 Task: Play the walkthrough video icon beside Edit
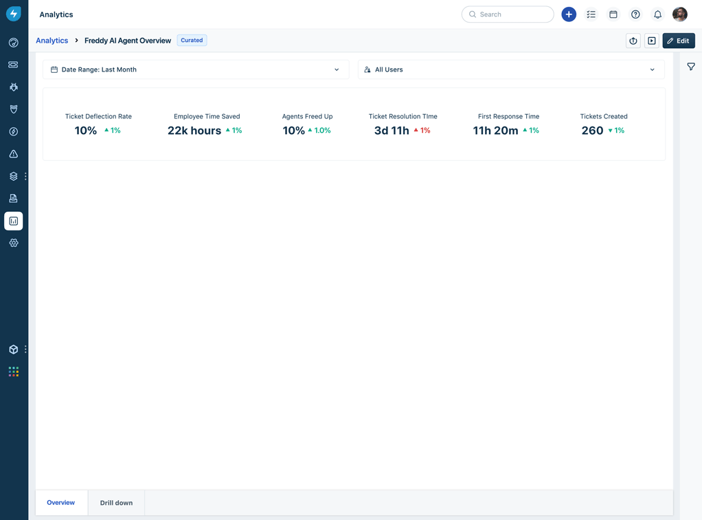click(651, 41)
